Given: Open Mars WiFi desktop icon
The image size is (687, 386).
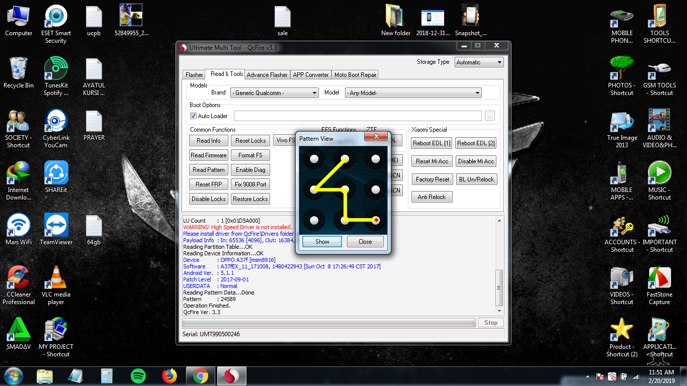Looking at the screenshot, I should point(19,230).
